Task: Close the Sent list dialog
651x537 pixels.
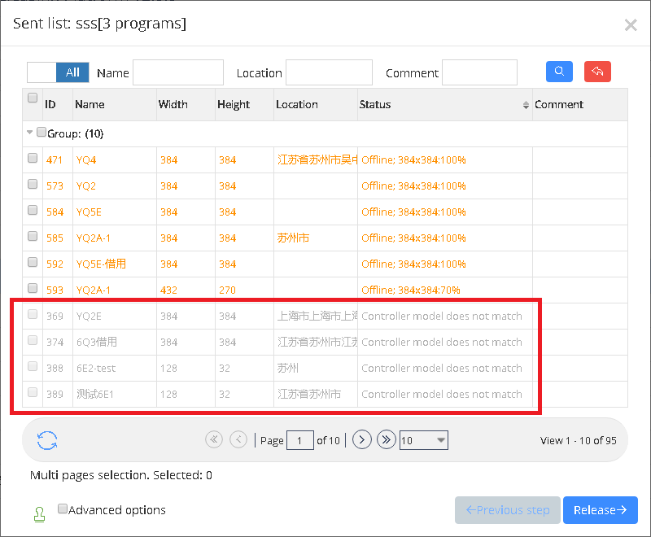Action: tap(630, 25)
